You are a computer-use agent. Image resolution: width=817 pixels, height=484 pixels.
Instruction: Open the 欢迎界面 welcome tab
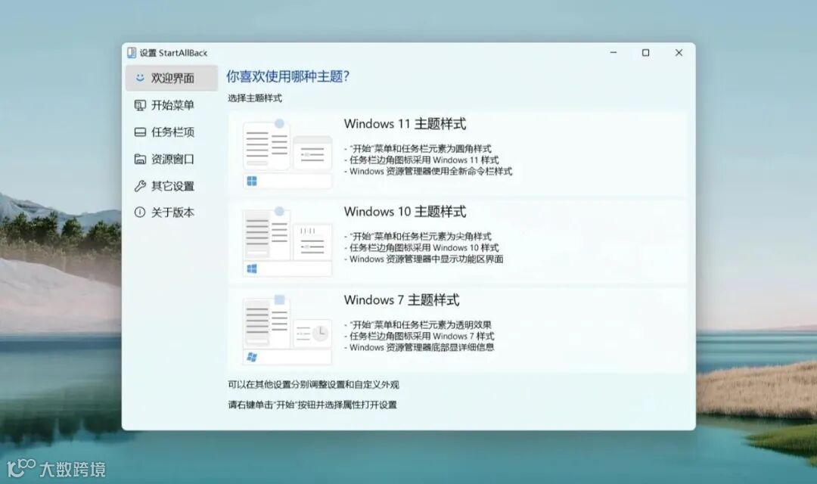click(172, 78)
